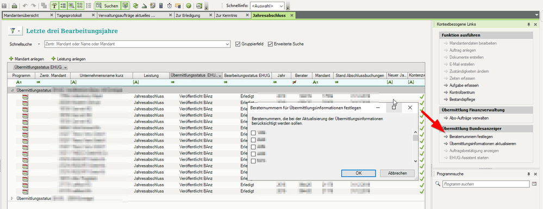This screenshot has height=209, width=543.
Task: Toggle the indented list view icon
Action: click(63, 6)
